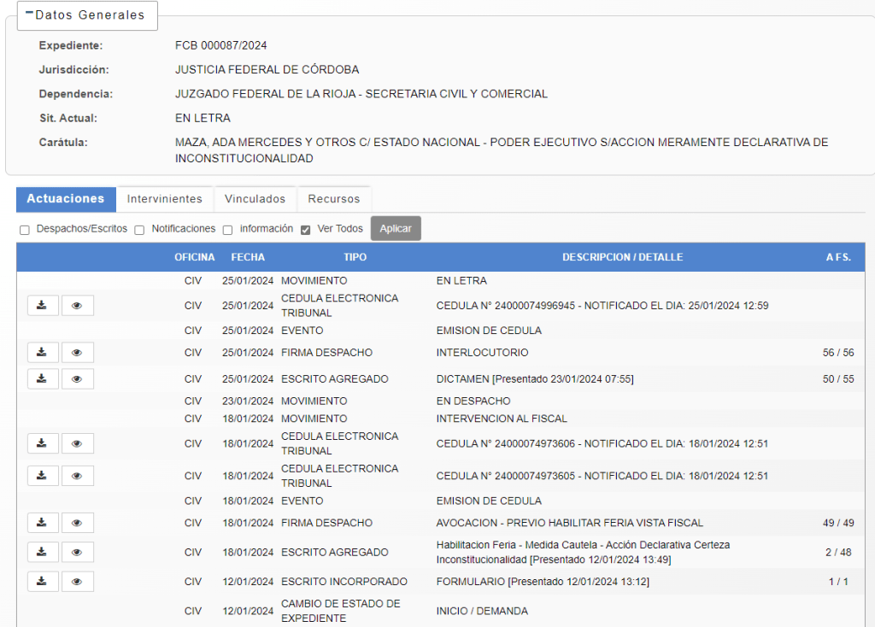Click the Sit. Actual value EN LETRA
Screen dimensions: 875x627
[x=203, y=118]
